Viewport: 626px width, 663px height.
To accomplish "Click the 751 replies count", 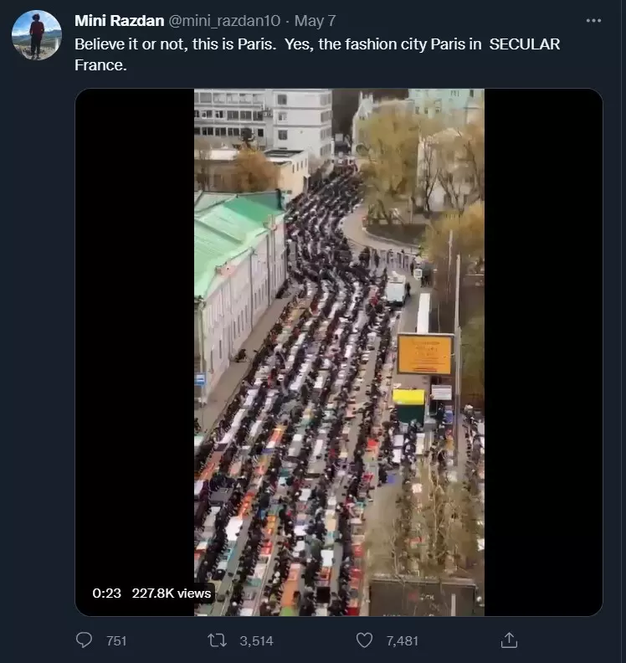I will pos(116,641).
